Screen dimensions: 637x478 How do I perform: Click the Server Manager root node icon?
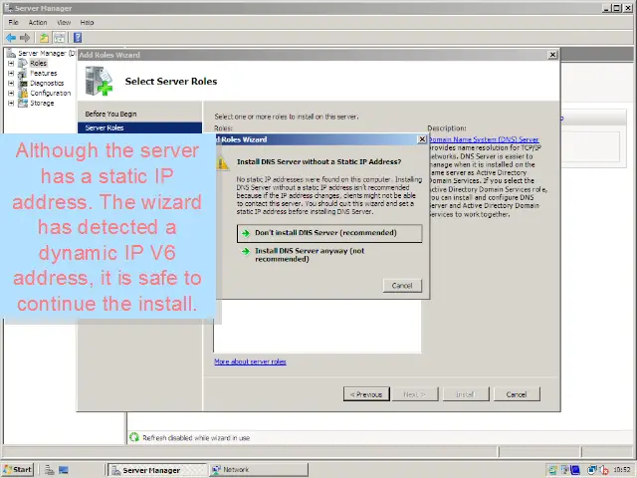[x=11, y=53]
